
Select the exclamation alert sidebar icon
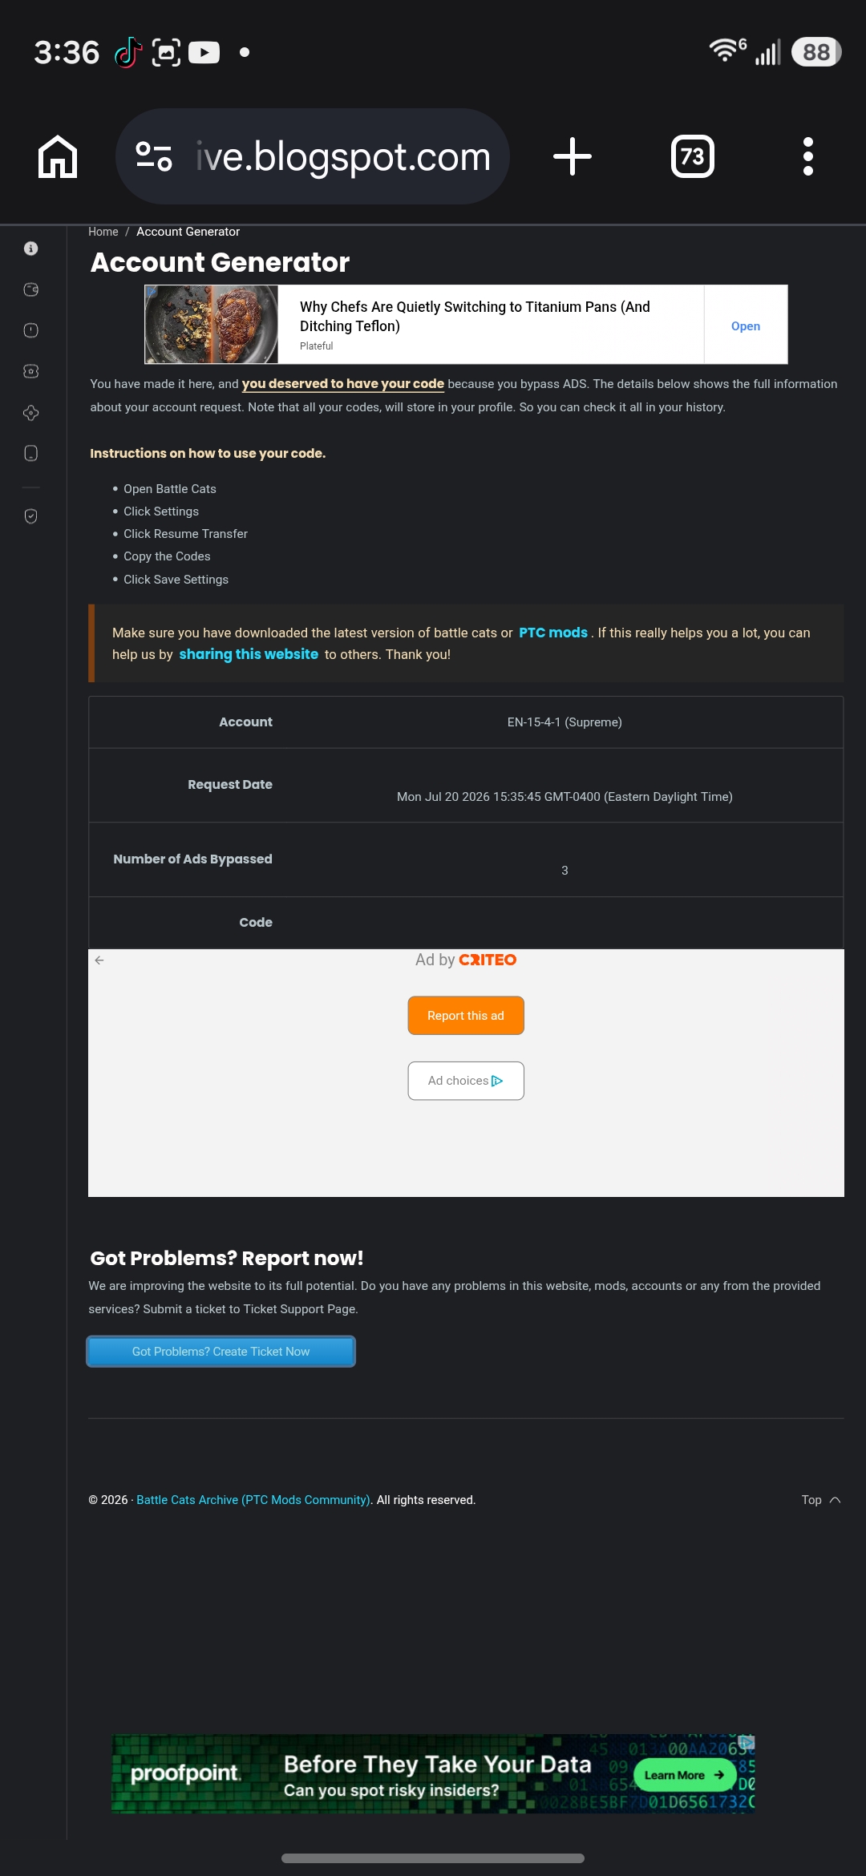pyautogui.click(x=31, y=330)
